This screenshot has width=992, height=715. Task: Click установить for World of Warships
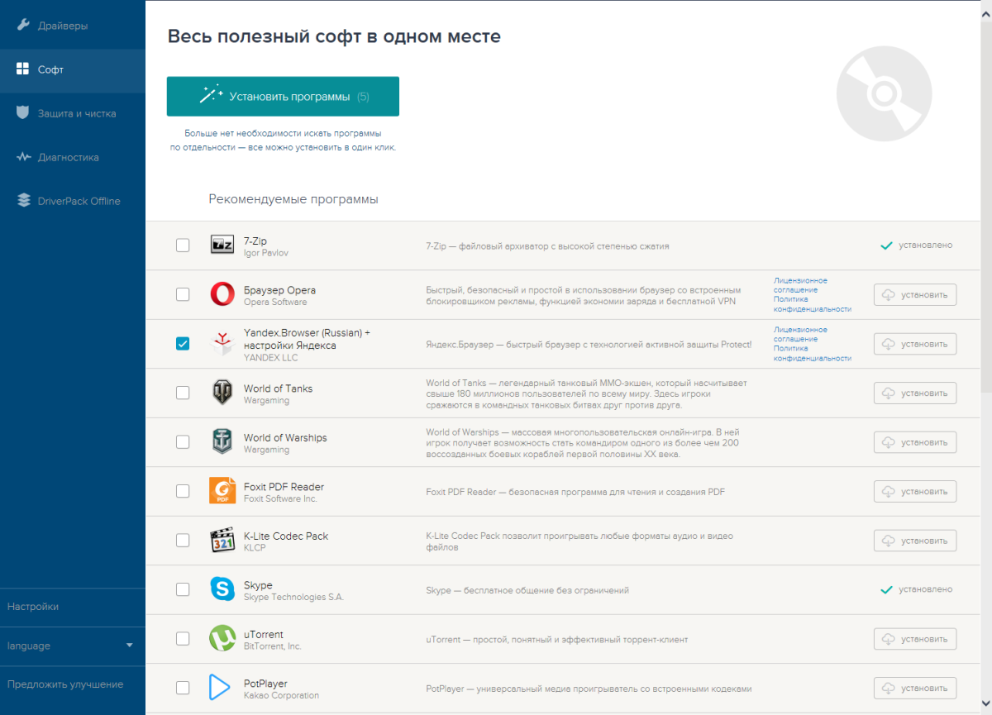tap(915, 442)
